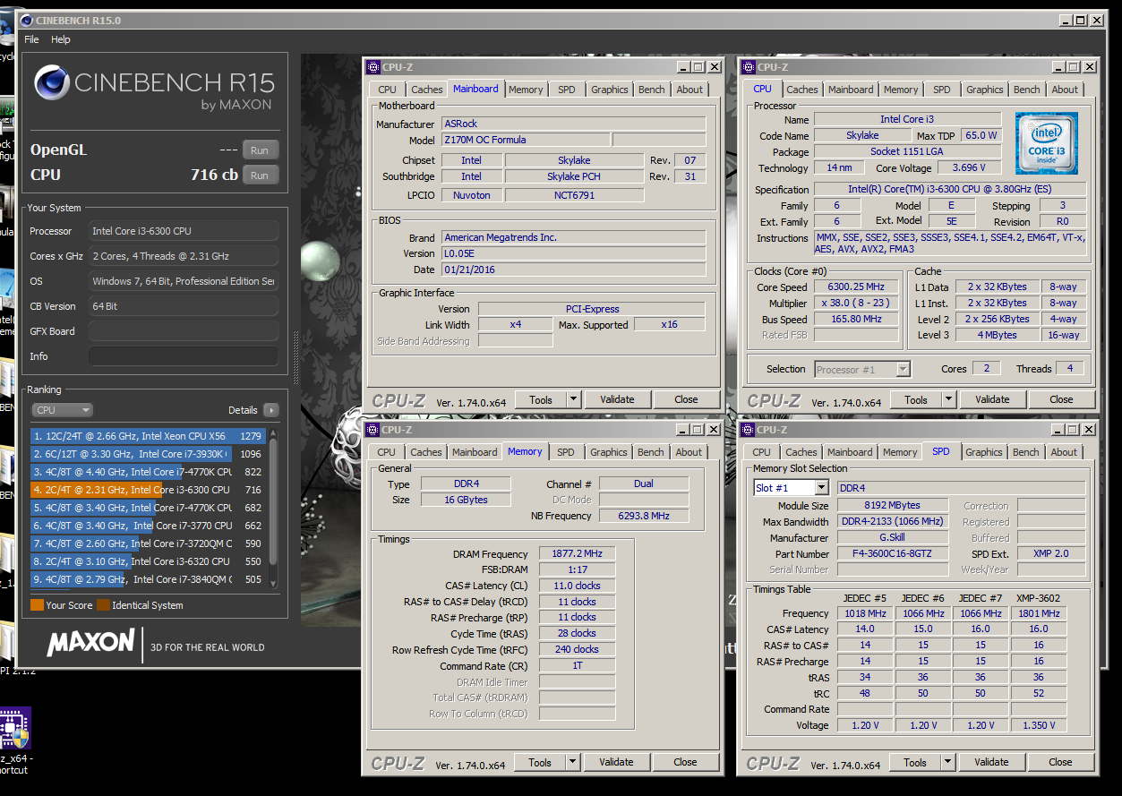Viewport: 1122px width, 796px height.
Task: Open the Tools dropdown arrow in Mainboard window
Action: point(574,399)
